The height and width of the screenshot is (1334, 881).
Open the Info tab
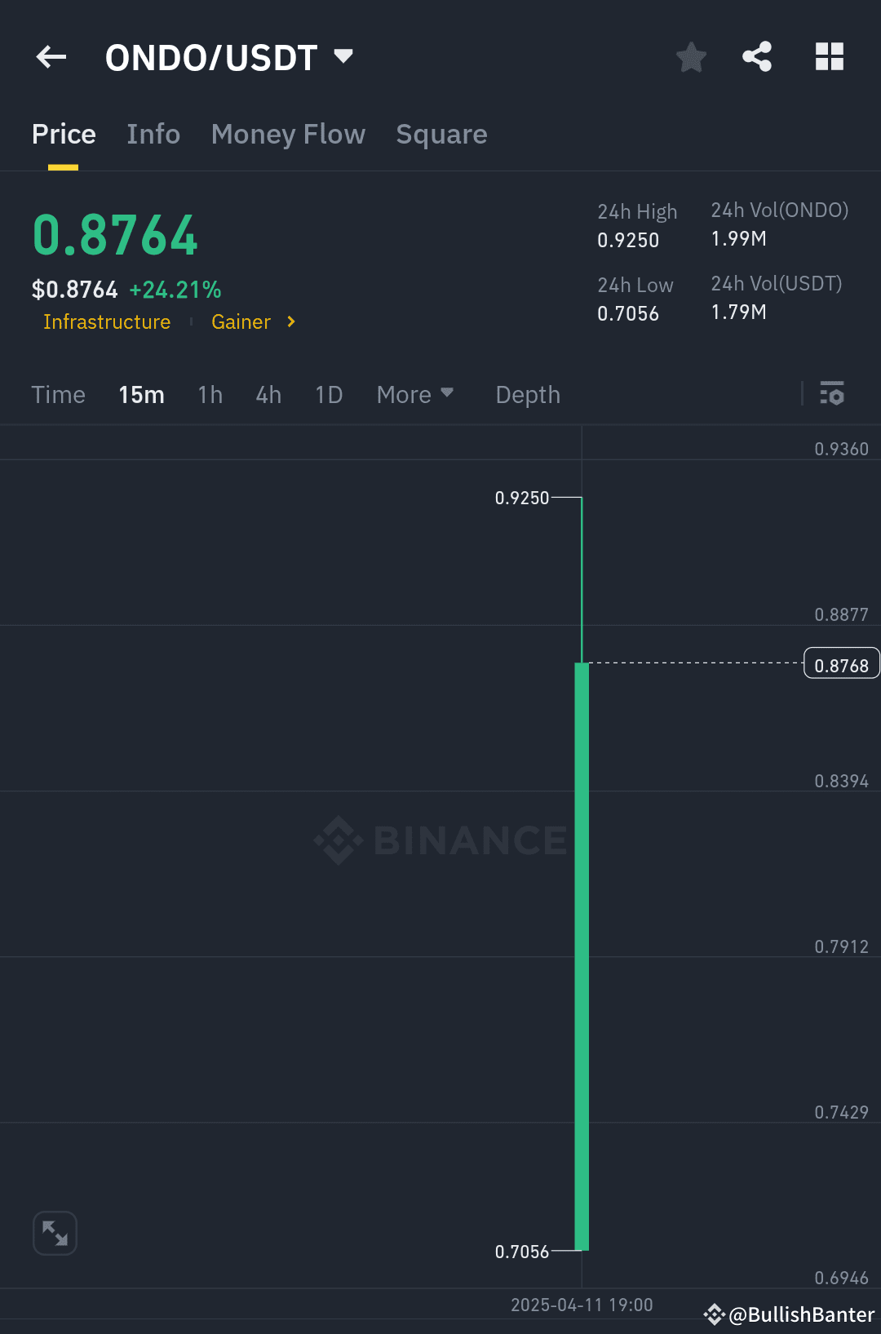pyautogui.click(x=153, y=134)
